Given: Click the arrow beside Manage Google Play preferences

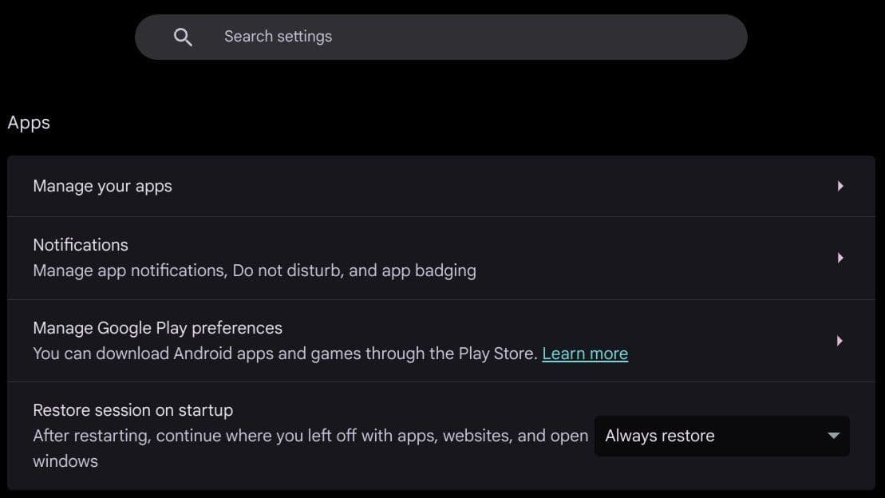Looking at the screenshot, I should pyautogui.click(x=840, y=340).
